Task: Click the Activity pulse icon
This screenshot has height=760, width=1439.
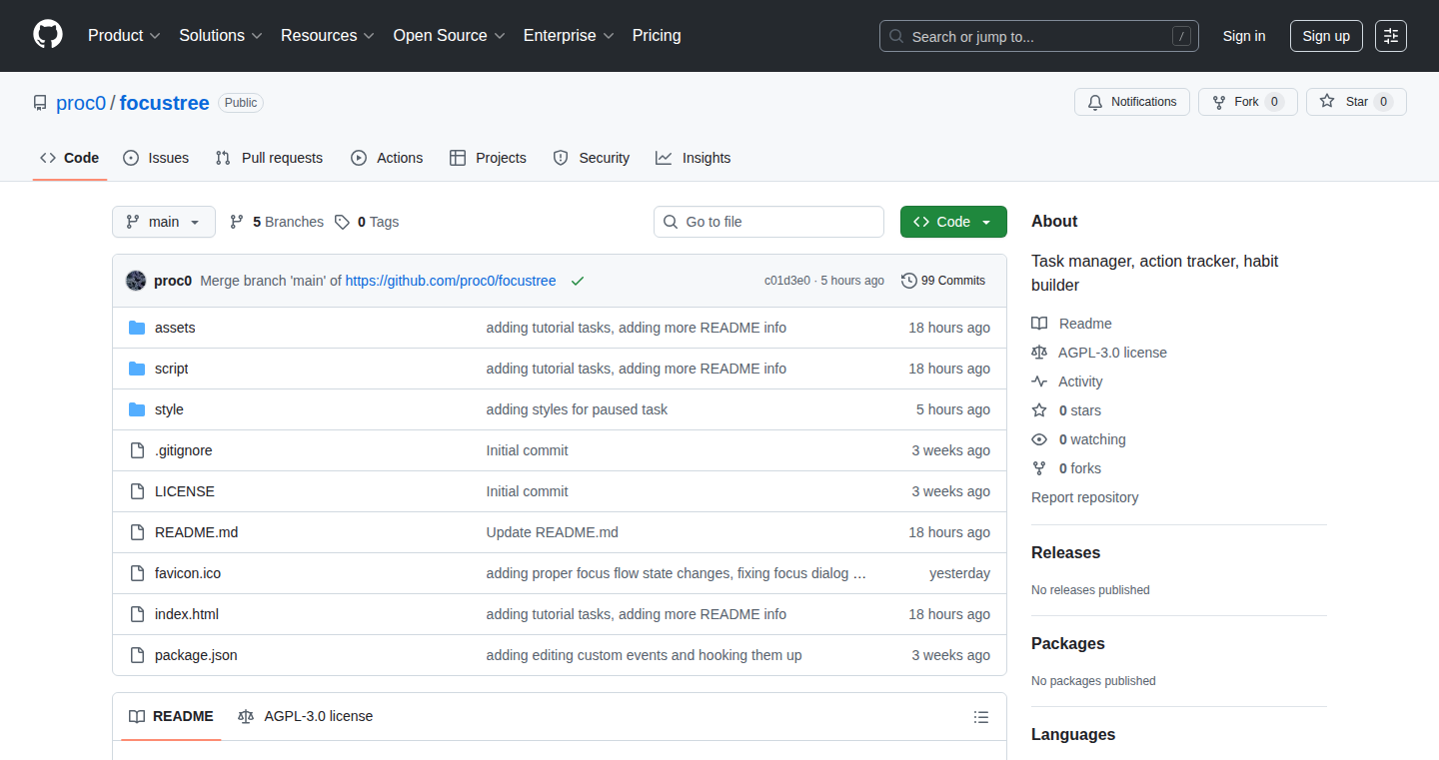Action: pyautogui.click(x=1039, y=381)
